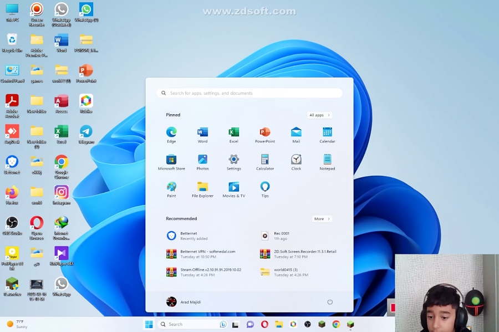Select the games folder on desktop
The height and width of the screenshot is (332, 499).
pyautogui.click(x=37, y=73)
